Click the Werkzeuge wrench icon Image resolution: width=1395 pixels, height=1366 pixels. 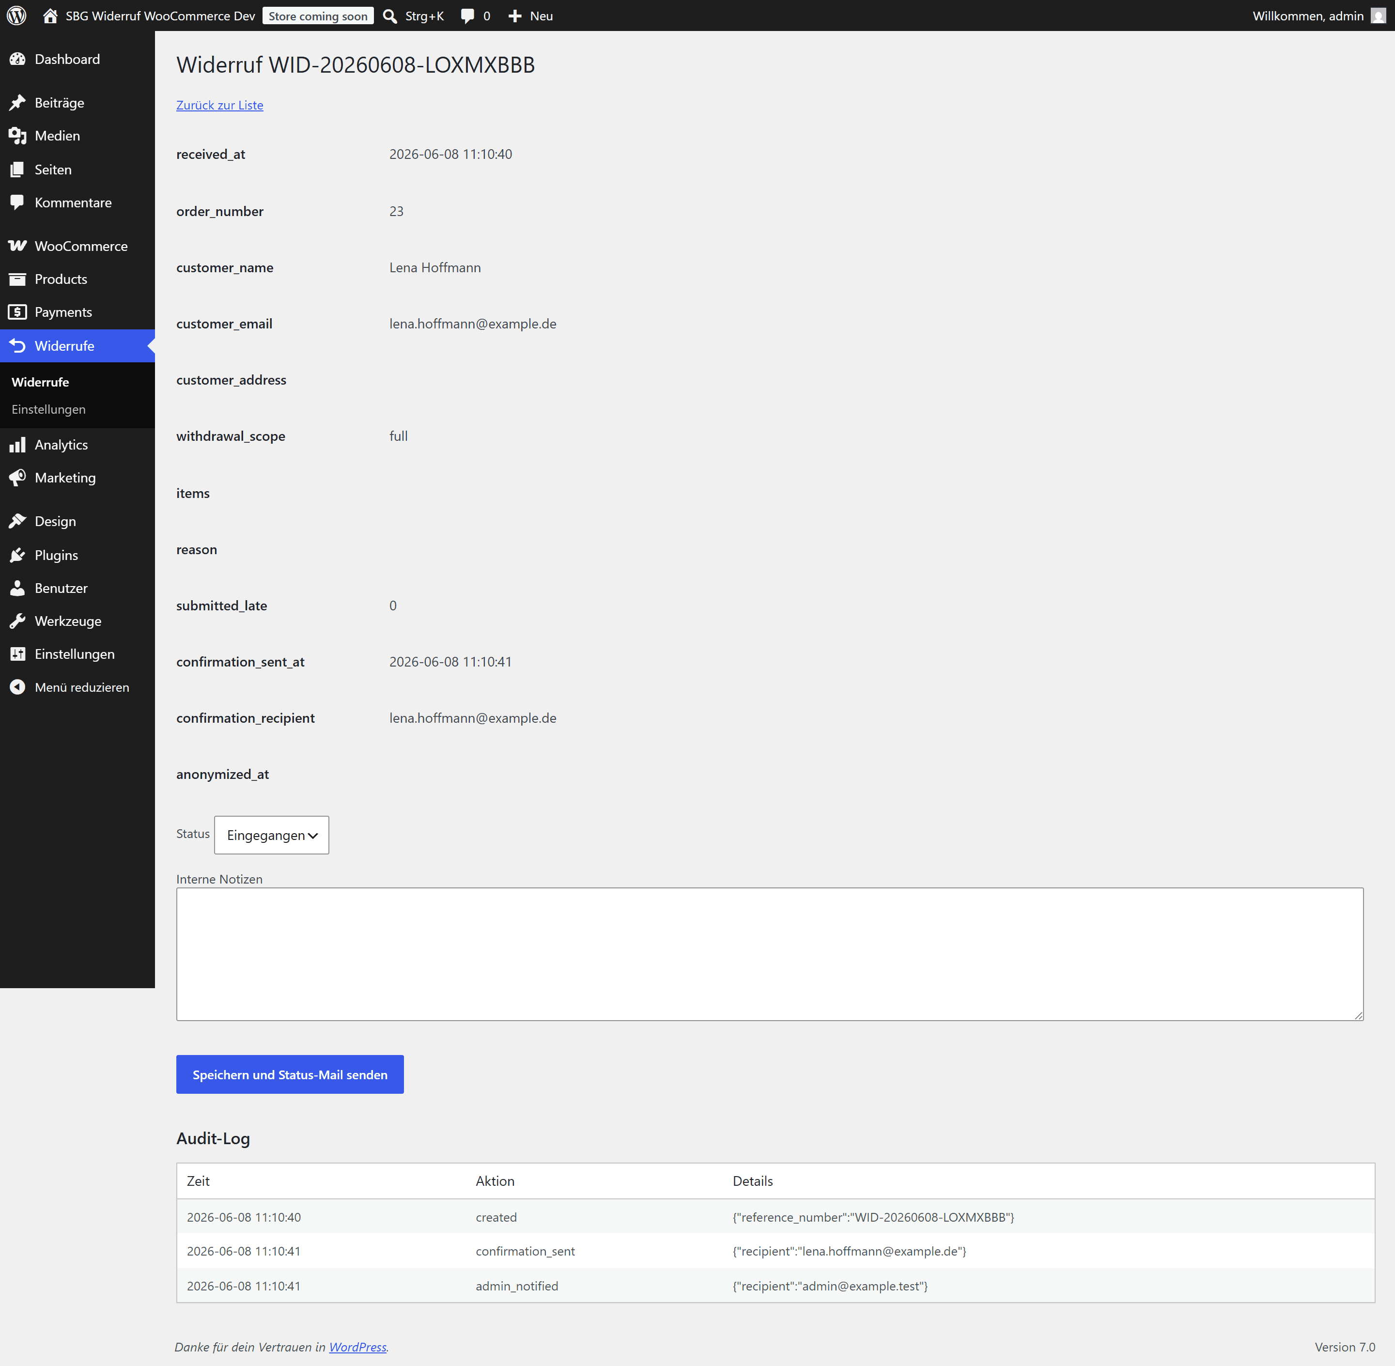click(18, 621)
